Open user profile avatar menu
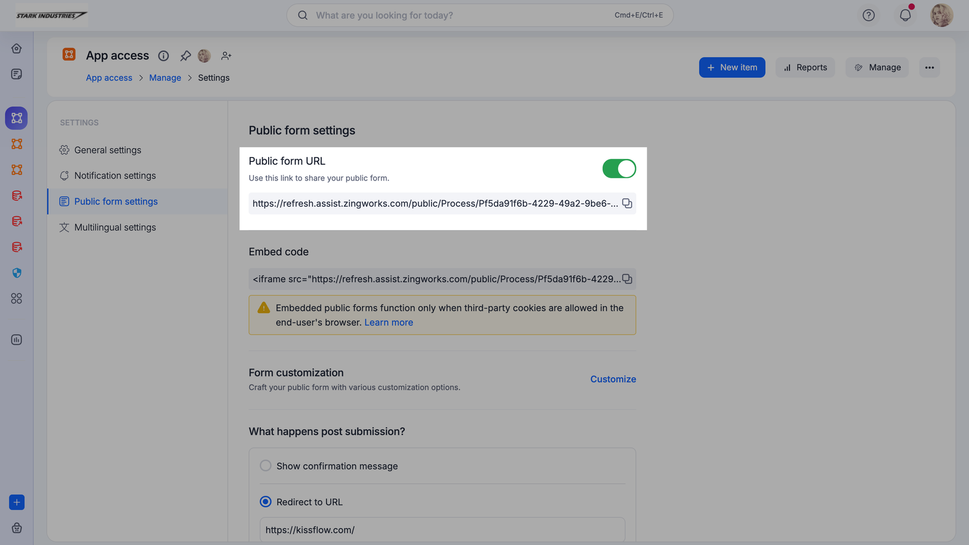Screen dimensions: 969x545 tap(941, 15)
